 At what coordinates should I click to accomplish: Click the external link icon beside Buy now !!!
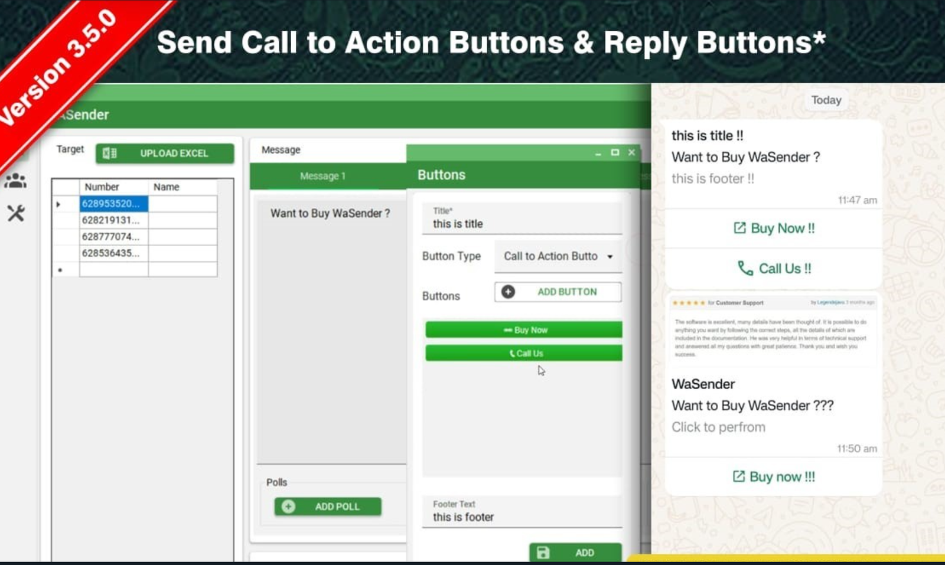point(738,476)
